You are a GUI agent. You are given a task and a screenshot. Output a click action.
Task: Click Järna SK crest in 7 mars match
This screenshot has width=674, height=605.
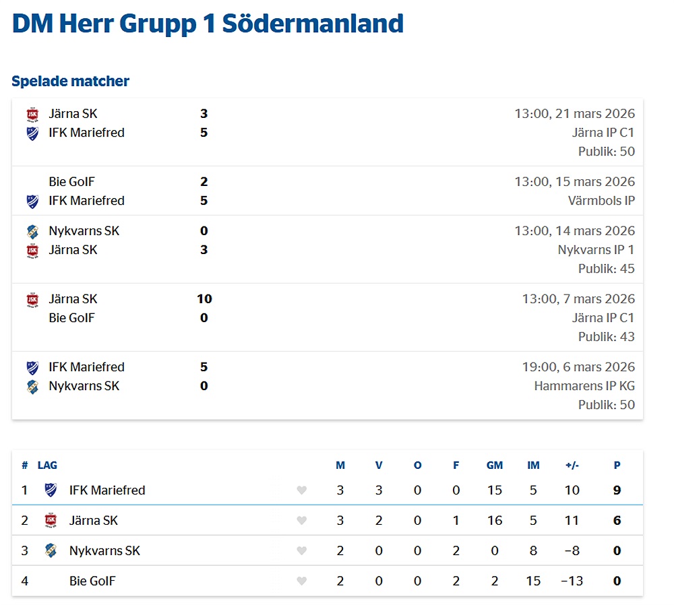click(x=32, y=299)
